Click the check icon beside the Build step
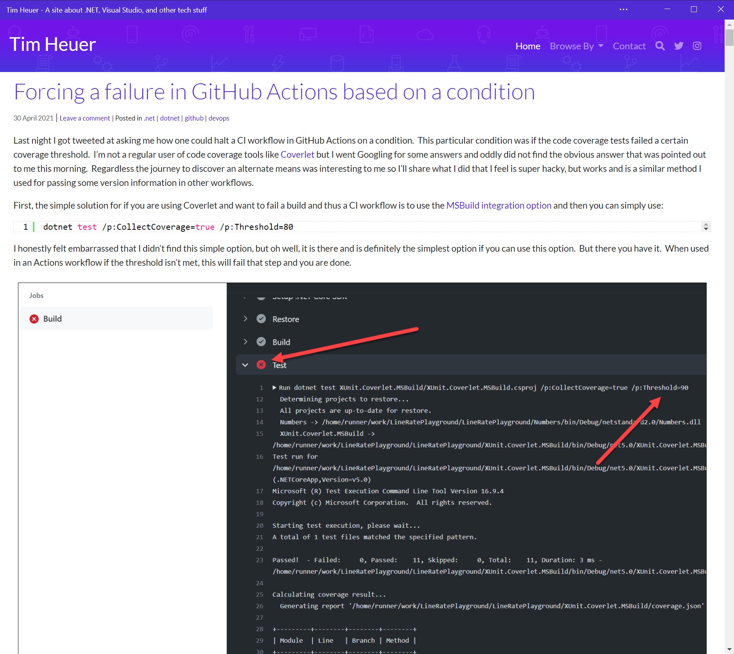Image resolution: width=734 pixels, height=654 pixels. [x=261, y=342]
